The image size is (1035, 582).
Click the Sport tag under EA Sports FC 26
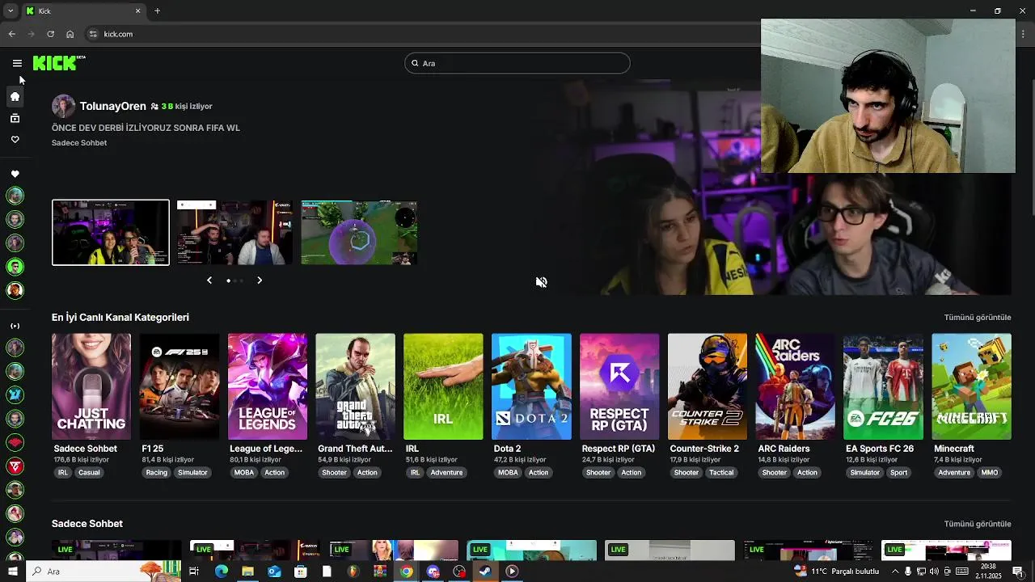coord(898,473)
